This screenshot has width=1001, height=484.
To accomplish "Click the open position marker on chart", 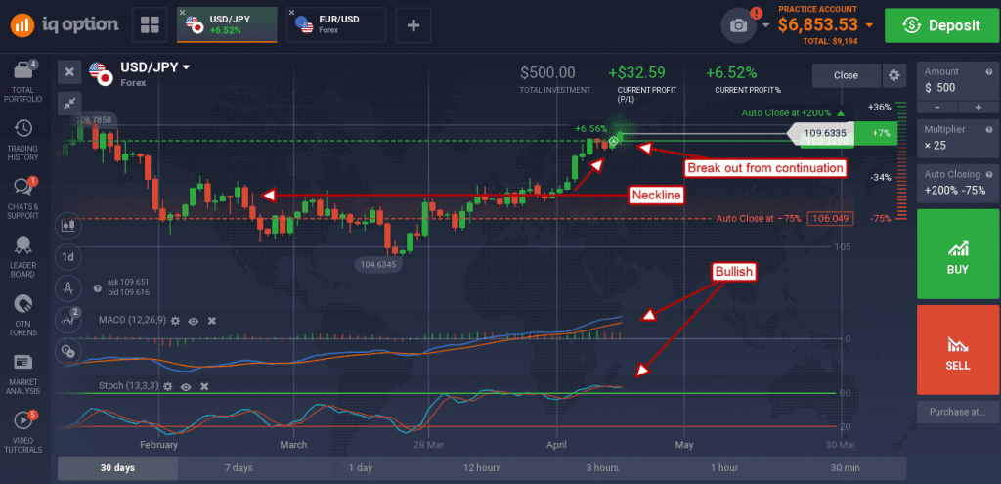I will point(614,141).
